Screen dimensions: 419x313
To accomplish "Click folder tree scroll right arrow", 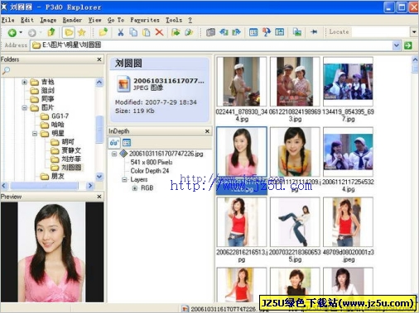I will pos(90,186).
